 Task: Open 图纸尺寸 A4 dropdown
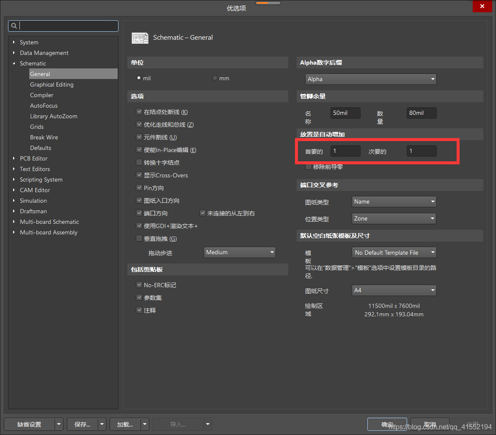pyautogui.click(x=394, y=290)
